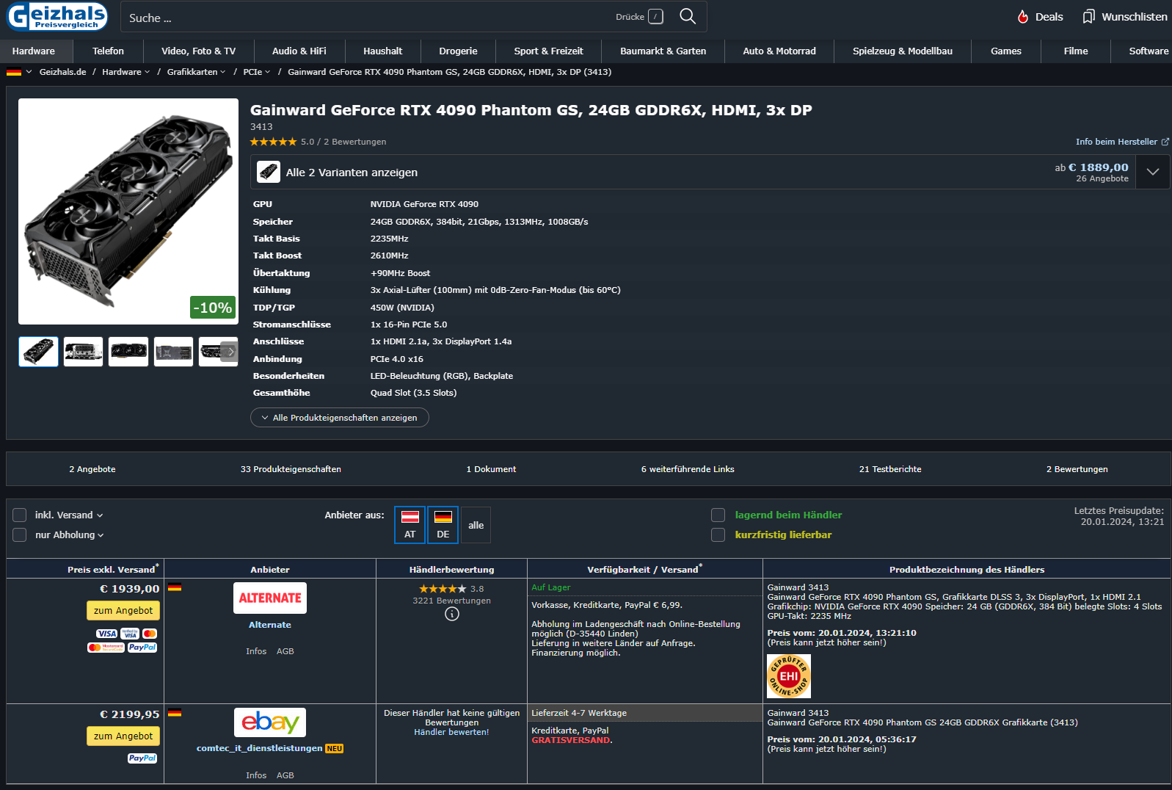Click next arrow on thumbnail strip
The height and width of the screenshot is (790, 1172).
click(230, 352)
